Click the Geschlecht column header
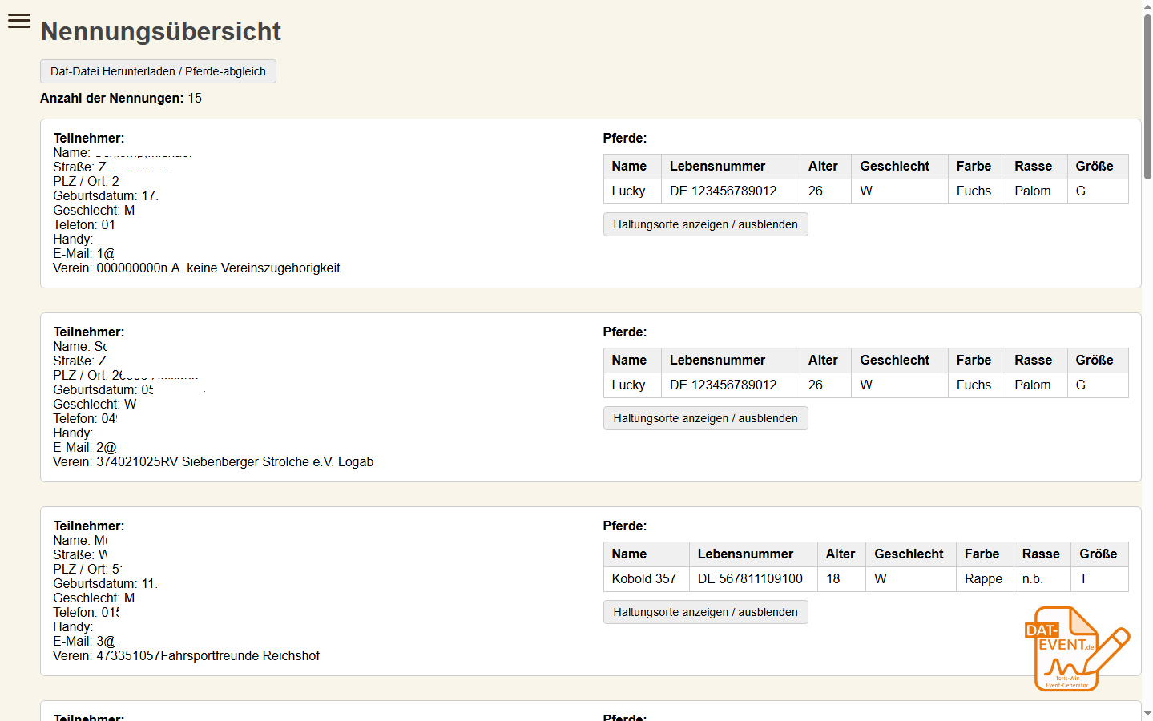Screen dimensions: 1153x721 click(893, 166)
